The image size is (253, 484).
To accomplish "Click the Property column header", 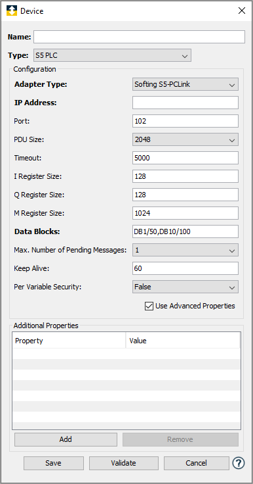I will pyautogui.click(x=69, y=341).
